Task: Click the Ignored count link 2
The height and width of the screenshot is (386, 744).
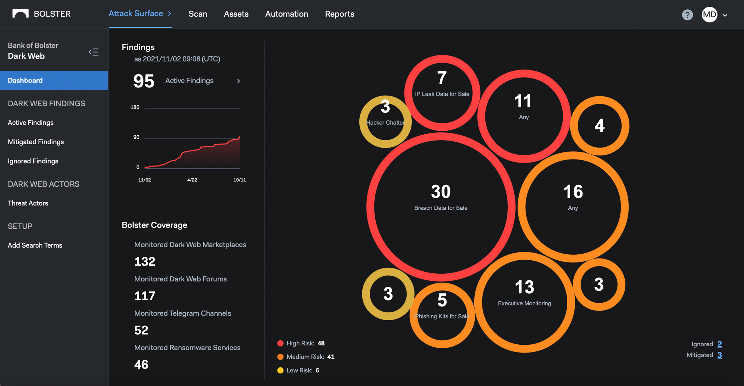Action: (x=720, y=344)
